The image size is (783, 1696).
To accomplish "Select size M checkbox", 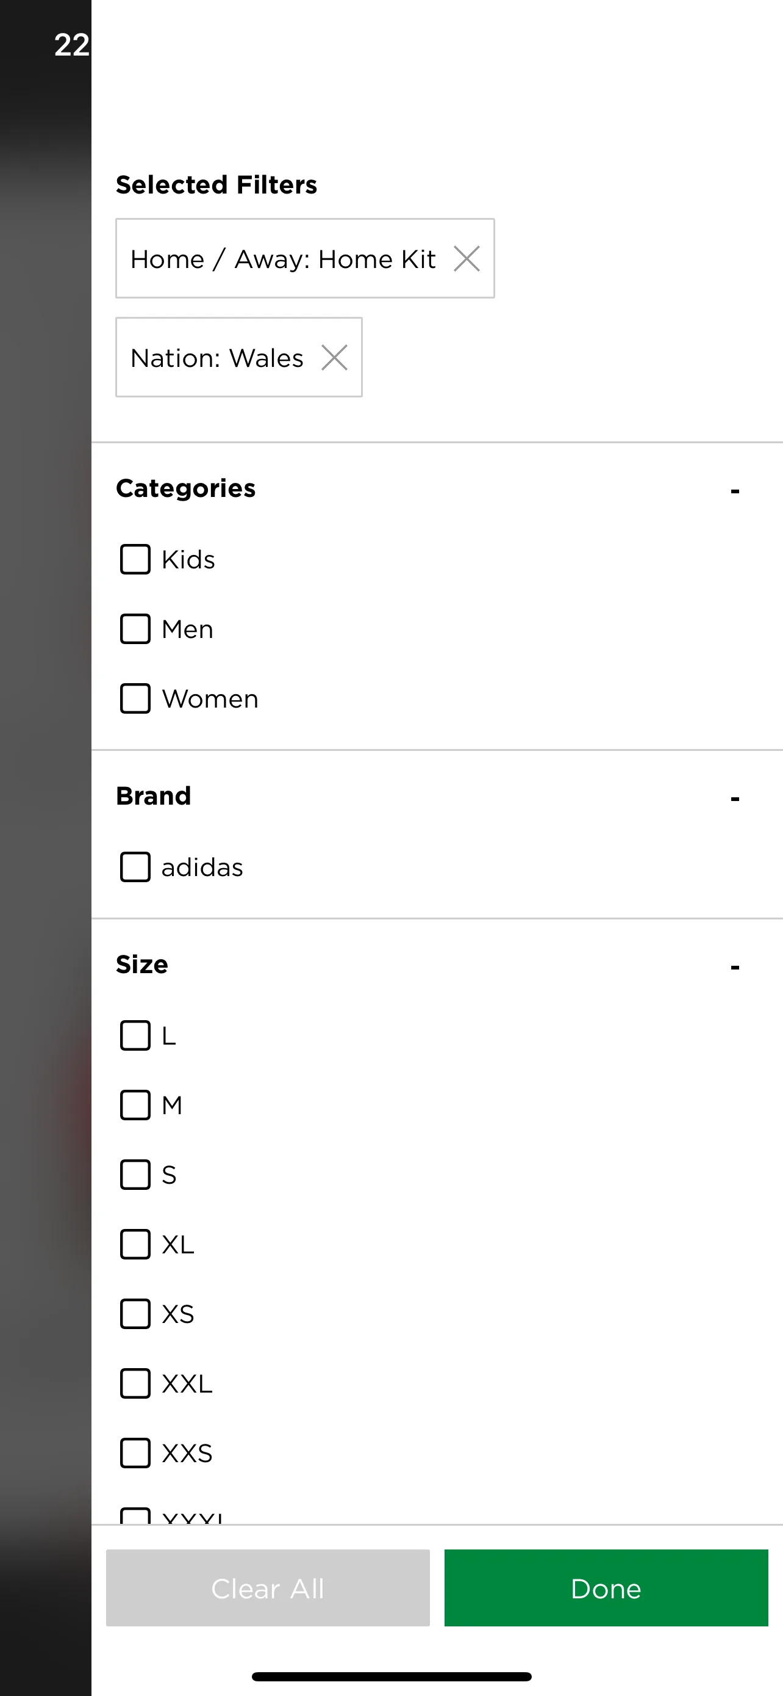I will click(x=135, y=1106).
